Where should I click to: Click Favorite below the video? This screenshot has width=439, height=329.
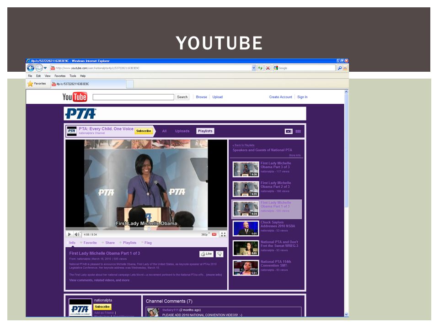(x=88, y=243)
